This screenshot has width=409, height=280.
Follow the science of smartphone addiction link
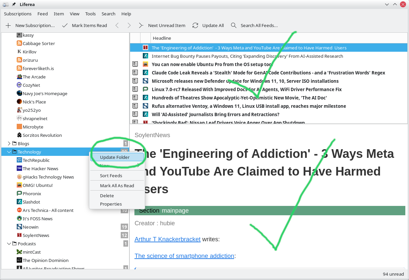(184, 256)
